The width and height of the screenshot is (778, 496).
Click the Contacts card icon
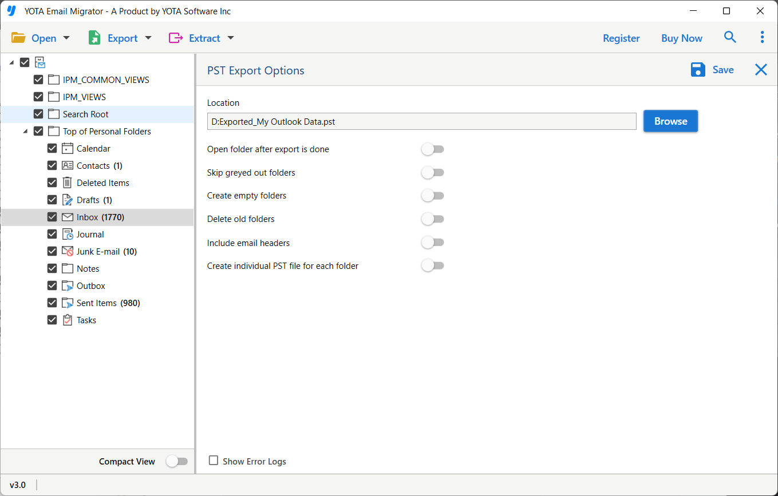click(68, 165)
